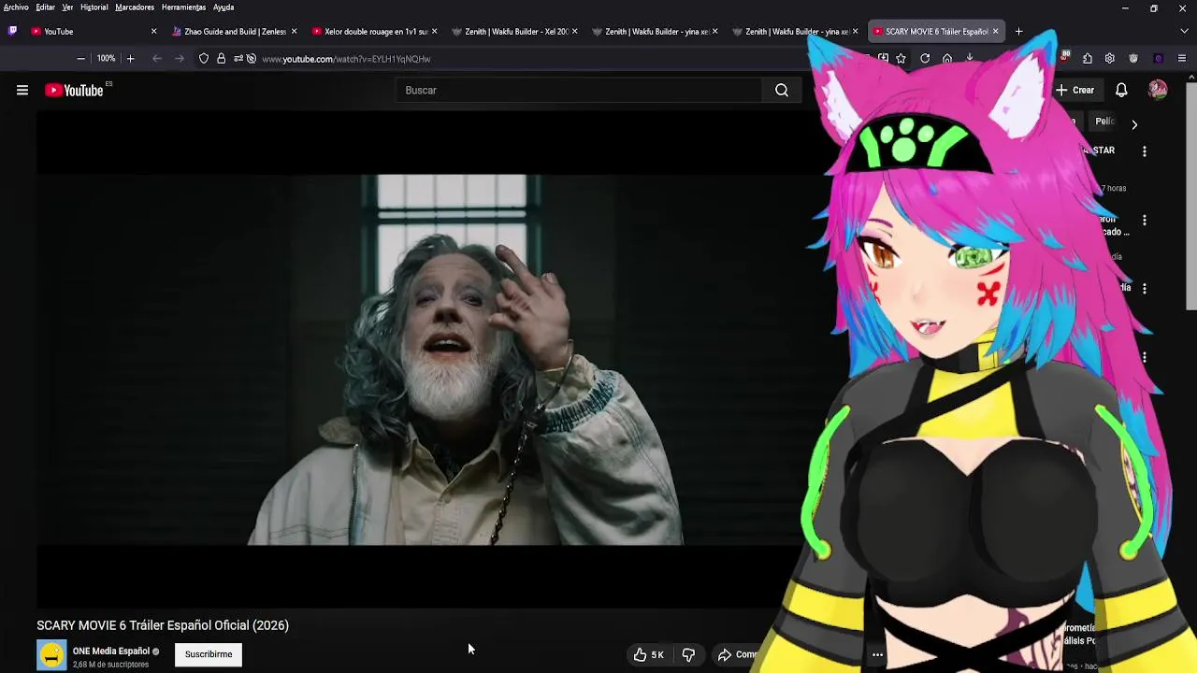
Task: Open a new tab with the plus button
Action: click(1019, 32)
